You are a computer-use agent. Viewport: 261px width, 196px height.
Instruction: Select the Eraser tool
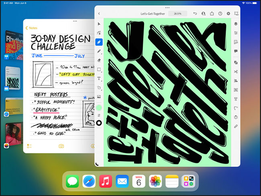[99, 60]
